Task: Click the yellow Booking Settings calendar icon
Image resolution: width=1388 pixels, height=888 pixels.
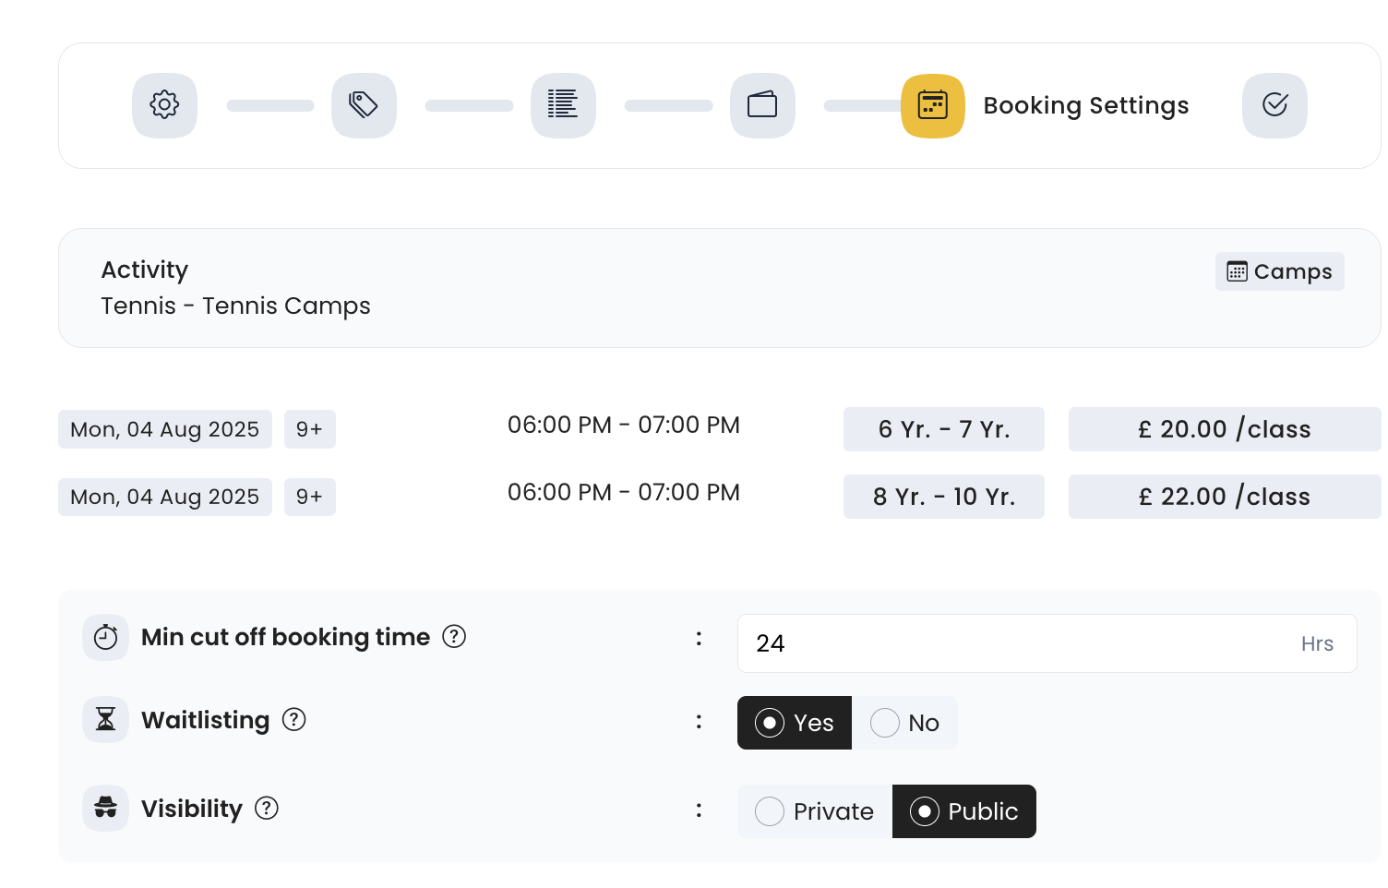Action: click(x=932, y=105)
